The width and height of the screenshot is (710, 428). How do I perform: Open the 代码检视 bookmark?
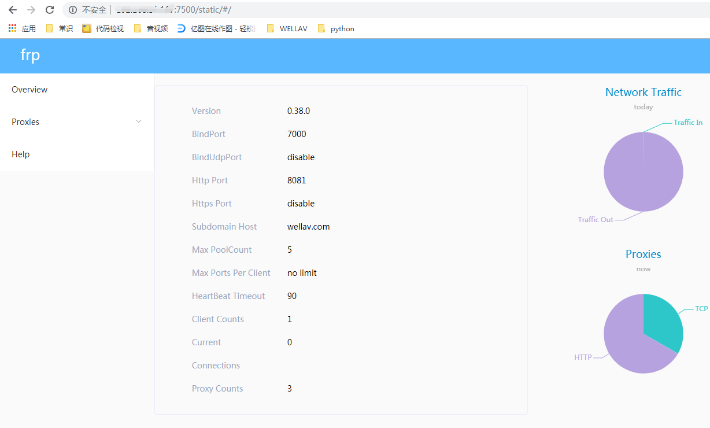point(103,28)
